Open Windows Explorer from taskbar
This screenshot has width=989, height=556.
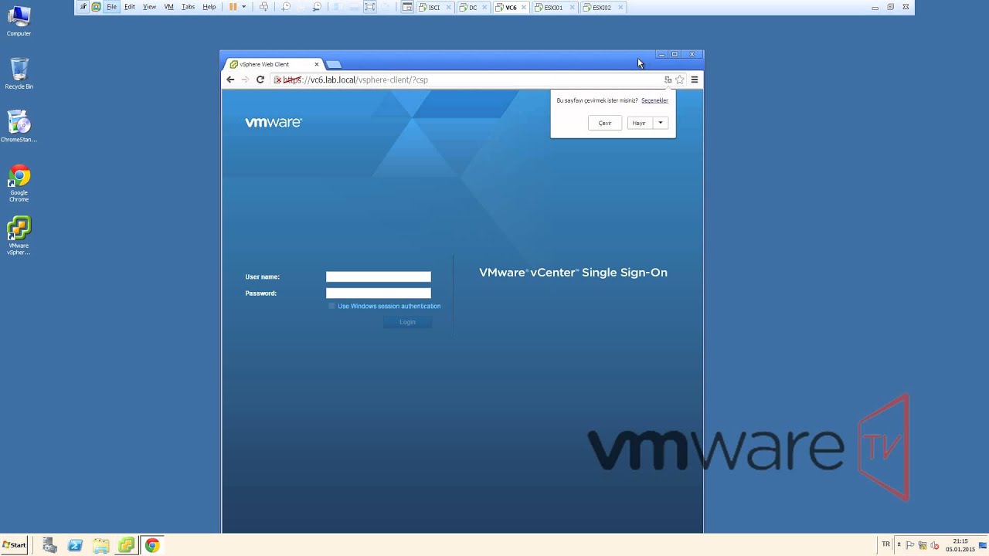pos(100,545)
